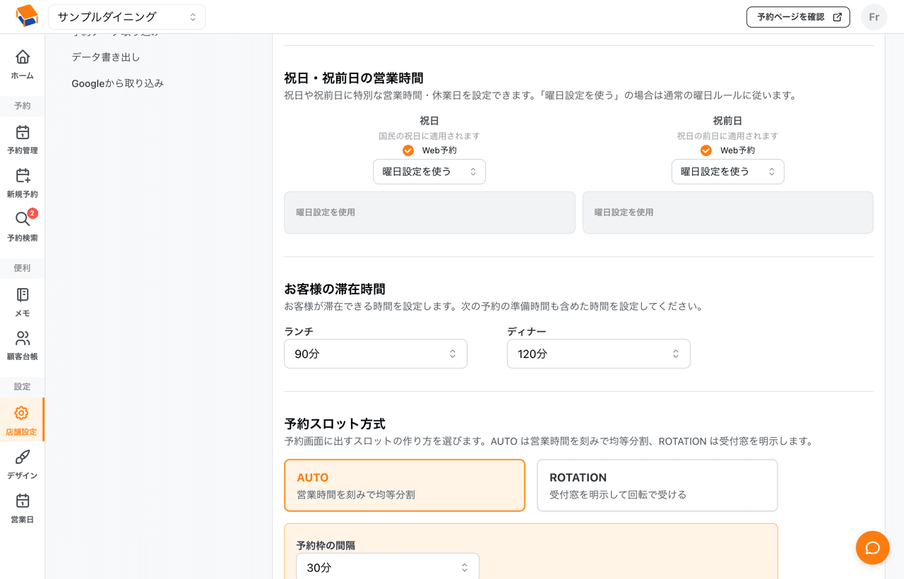Click 国民の祝日に適用されます text

pos(429,136)
